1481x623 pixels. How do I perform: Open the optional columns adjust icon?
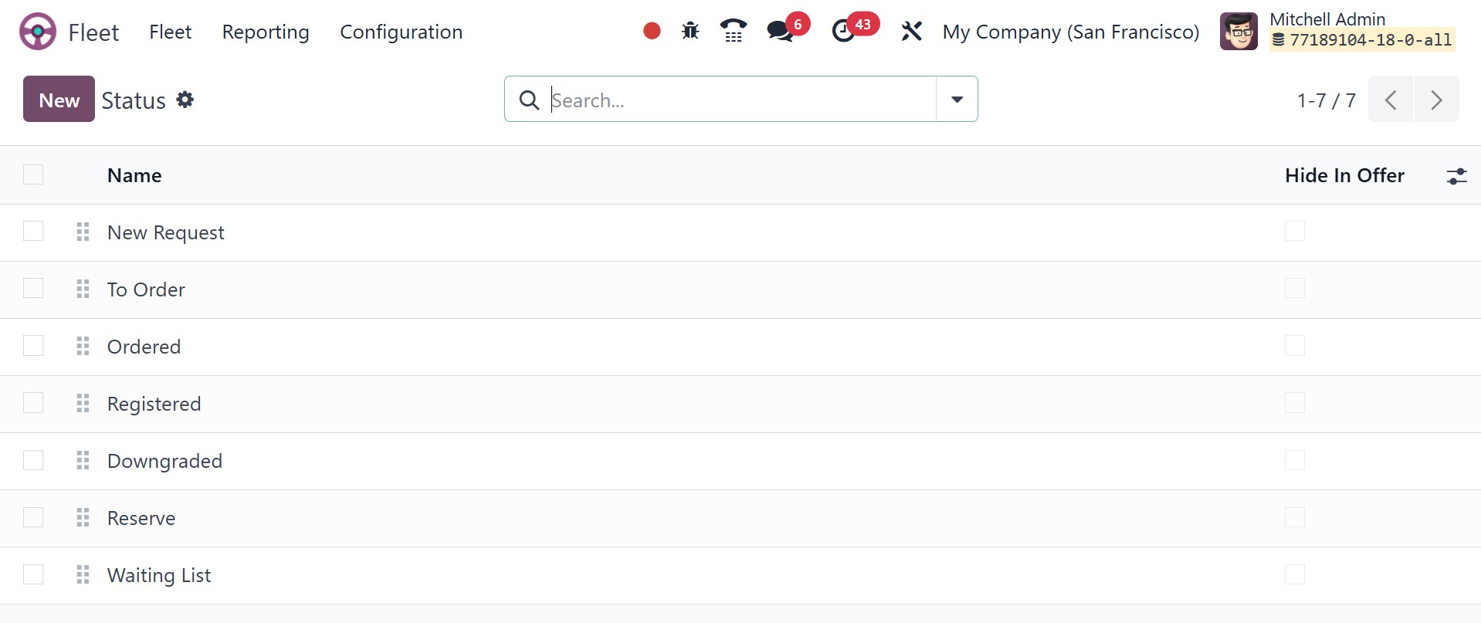tap(1456, 176)
